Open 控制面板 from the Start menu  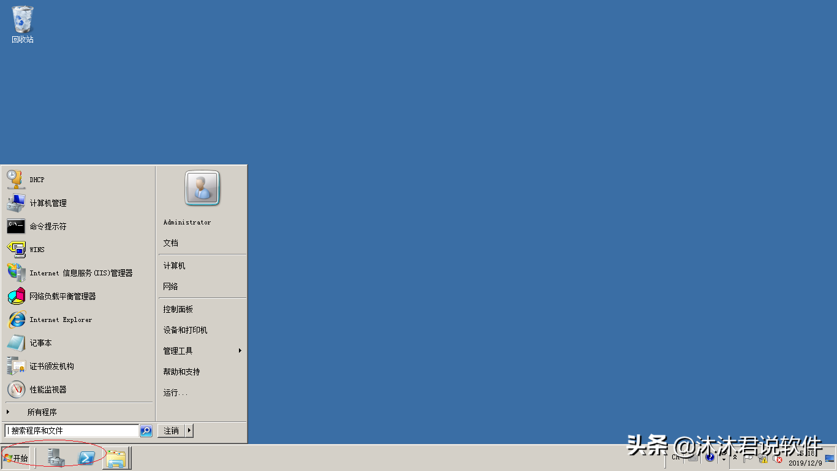(177, 308)
